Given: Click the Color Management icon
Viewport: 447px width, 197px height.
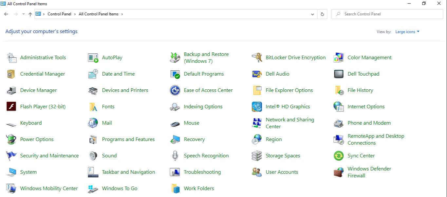Looking at the screenshot, I should coord(339,58).
